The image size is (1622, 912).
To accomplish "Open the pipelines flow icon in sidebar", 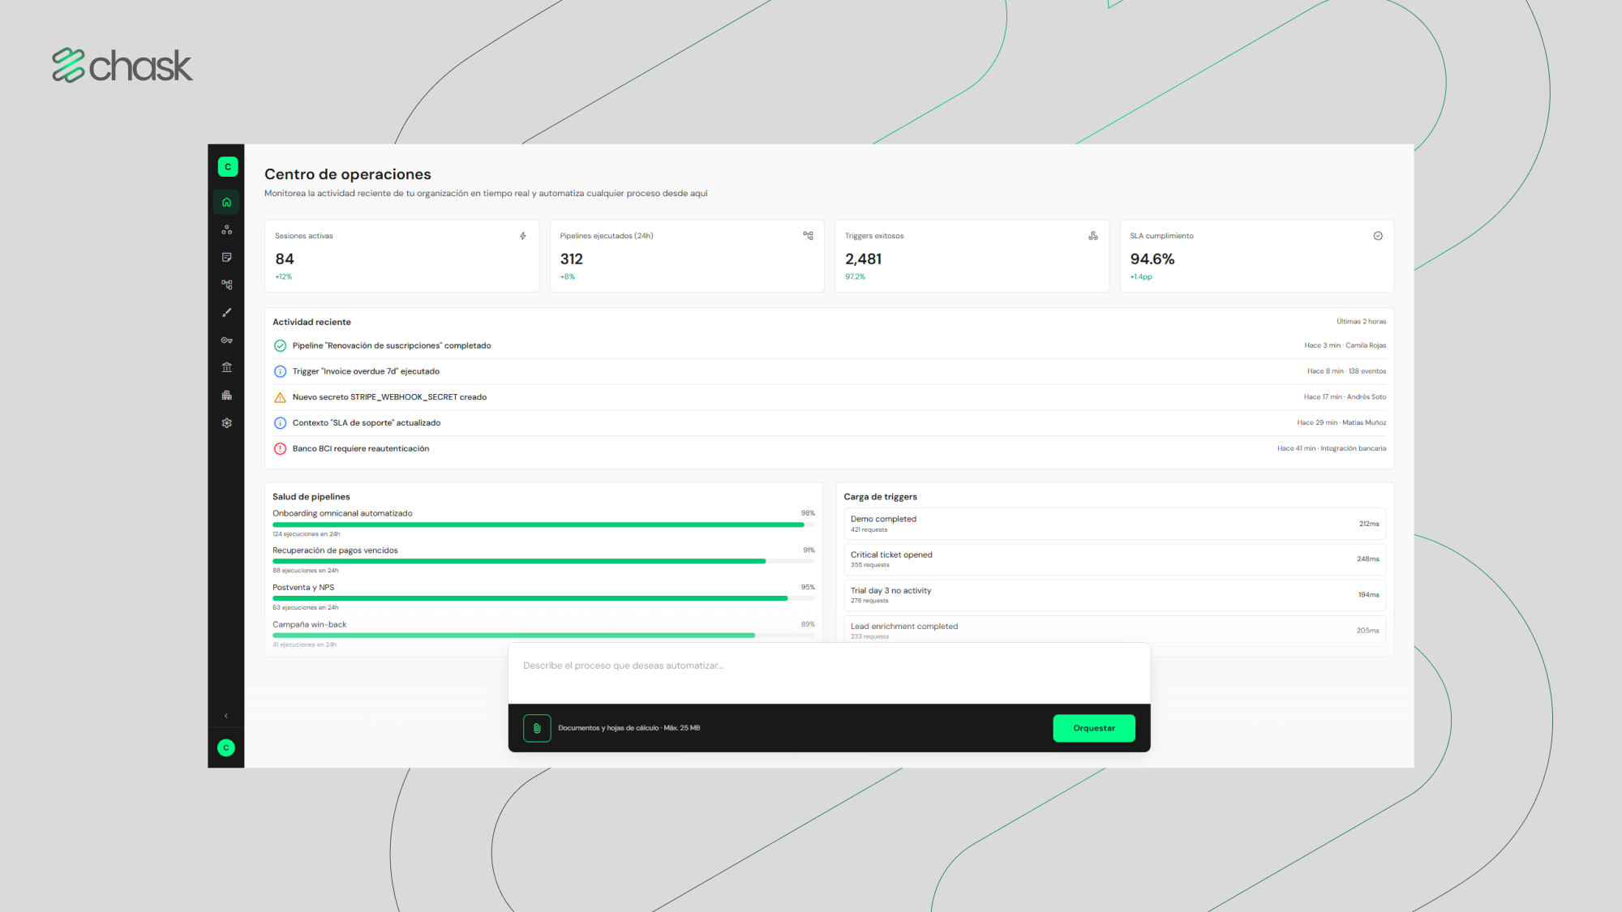I will (x=226, y=285).
